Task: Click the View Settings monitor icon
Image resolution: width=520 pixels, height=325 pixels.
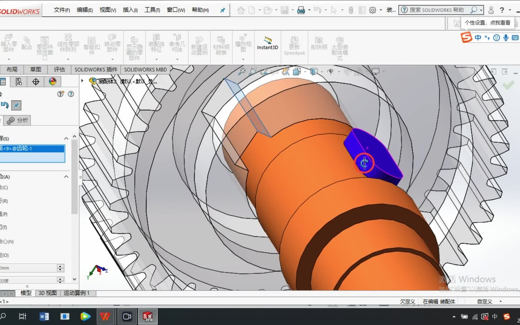Action: point(375,71)
